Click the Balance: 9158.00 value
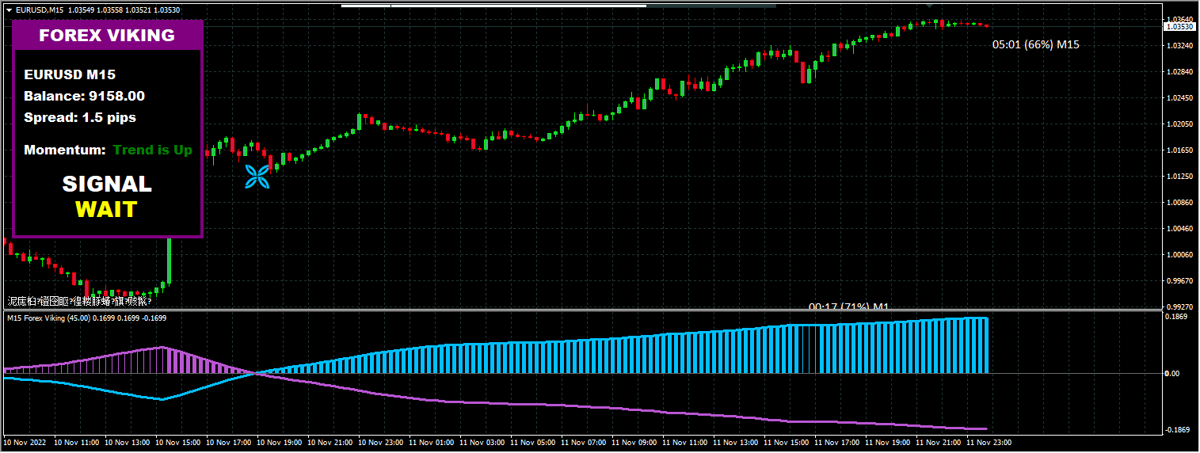Viewport: 1200px width, 453px height. point(84,97)
